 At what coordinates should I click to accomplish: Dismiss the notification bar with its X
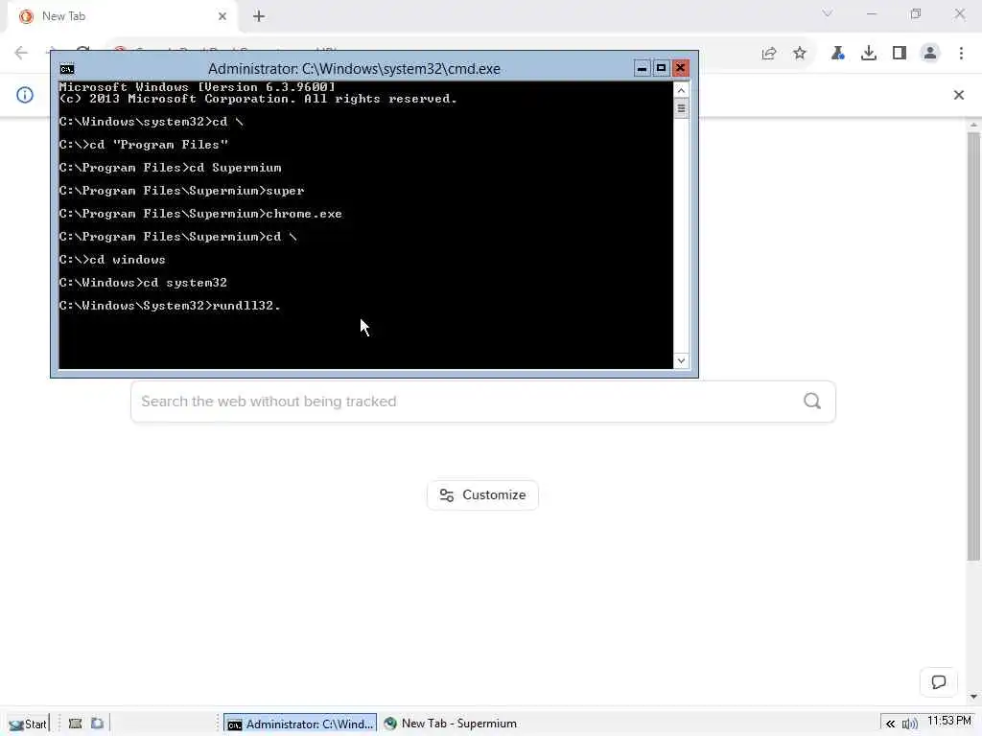point(959,95)
